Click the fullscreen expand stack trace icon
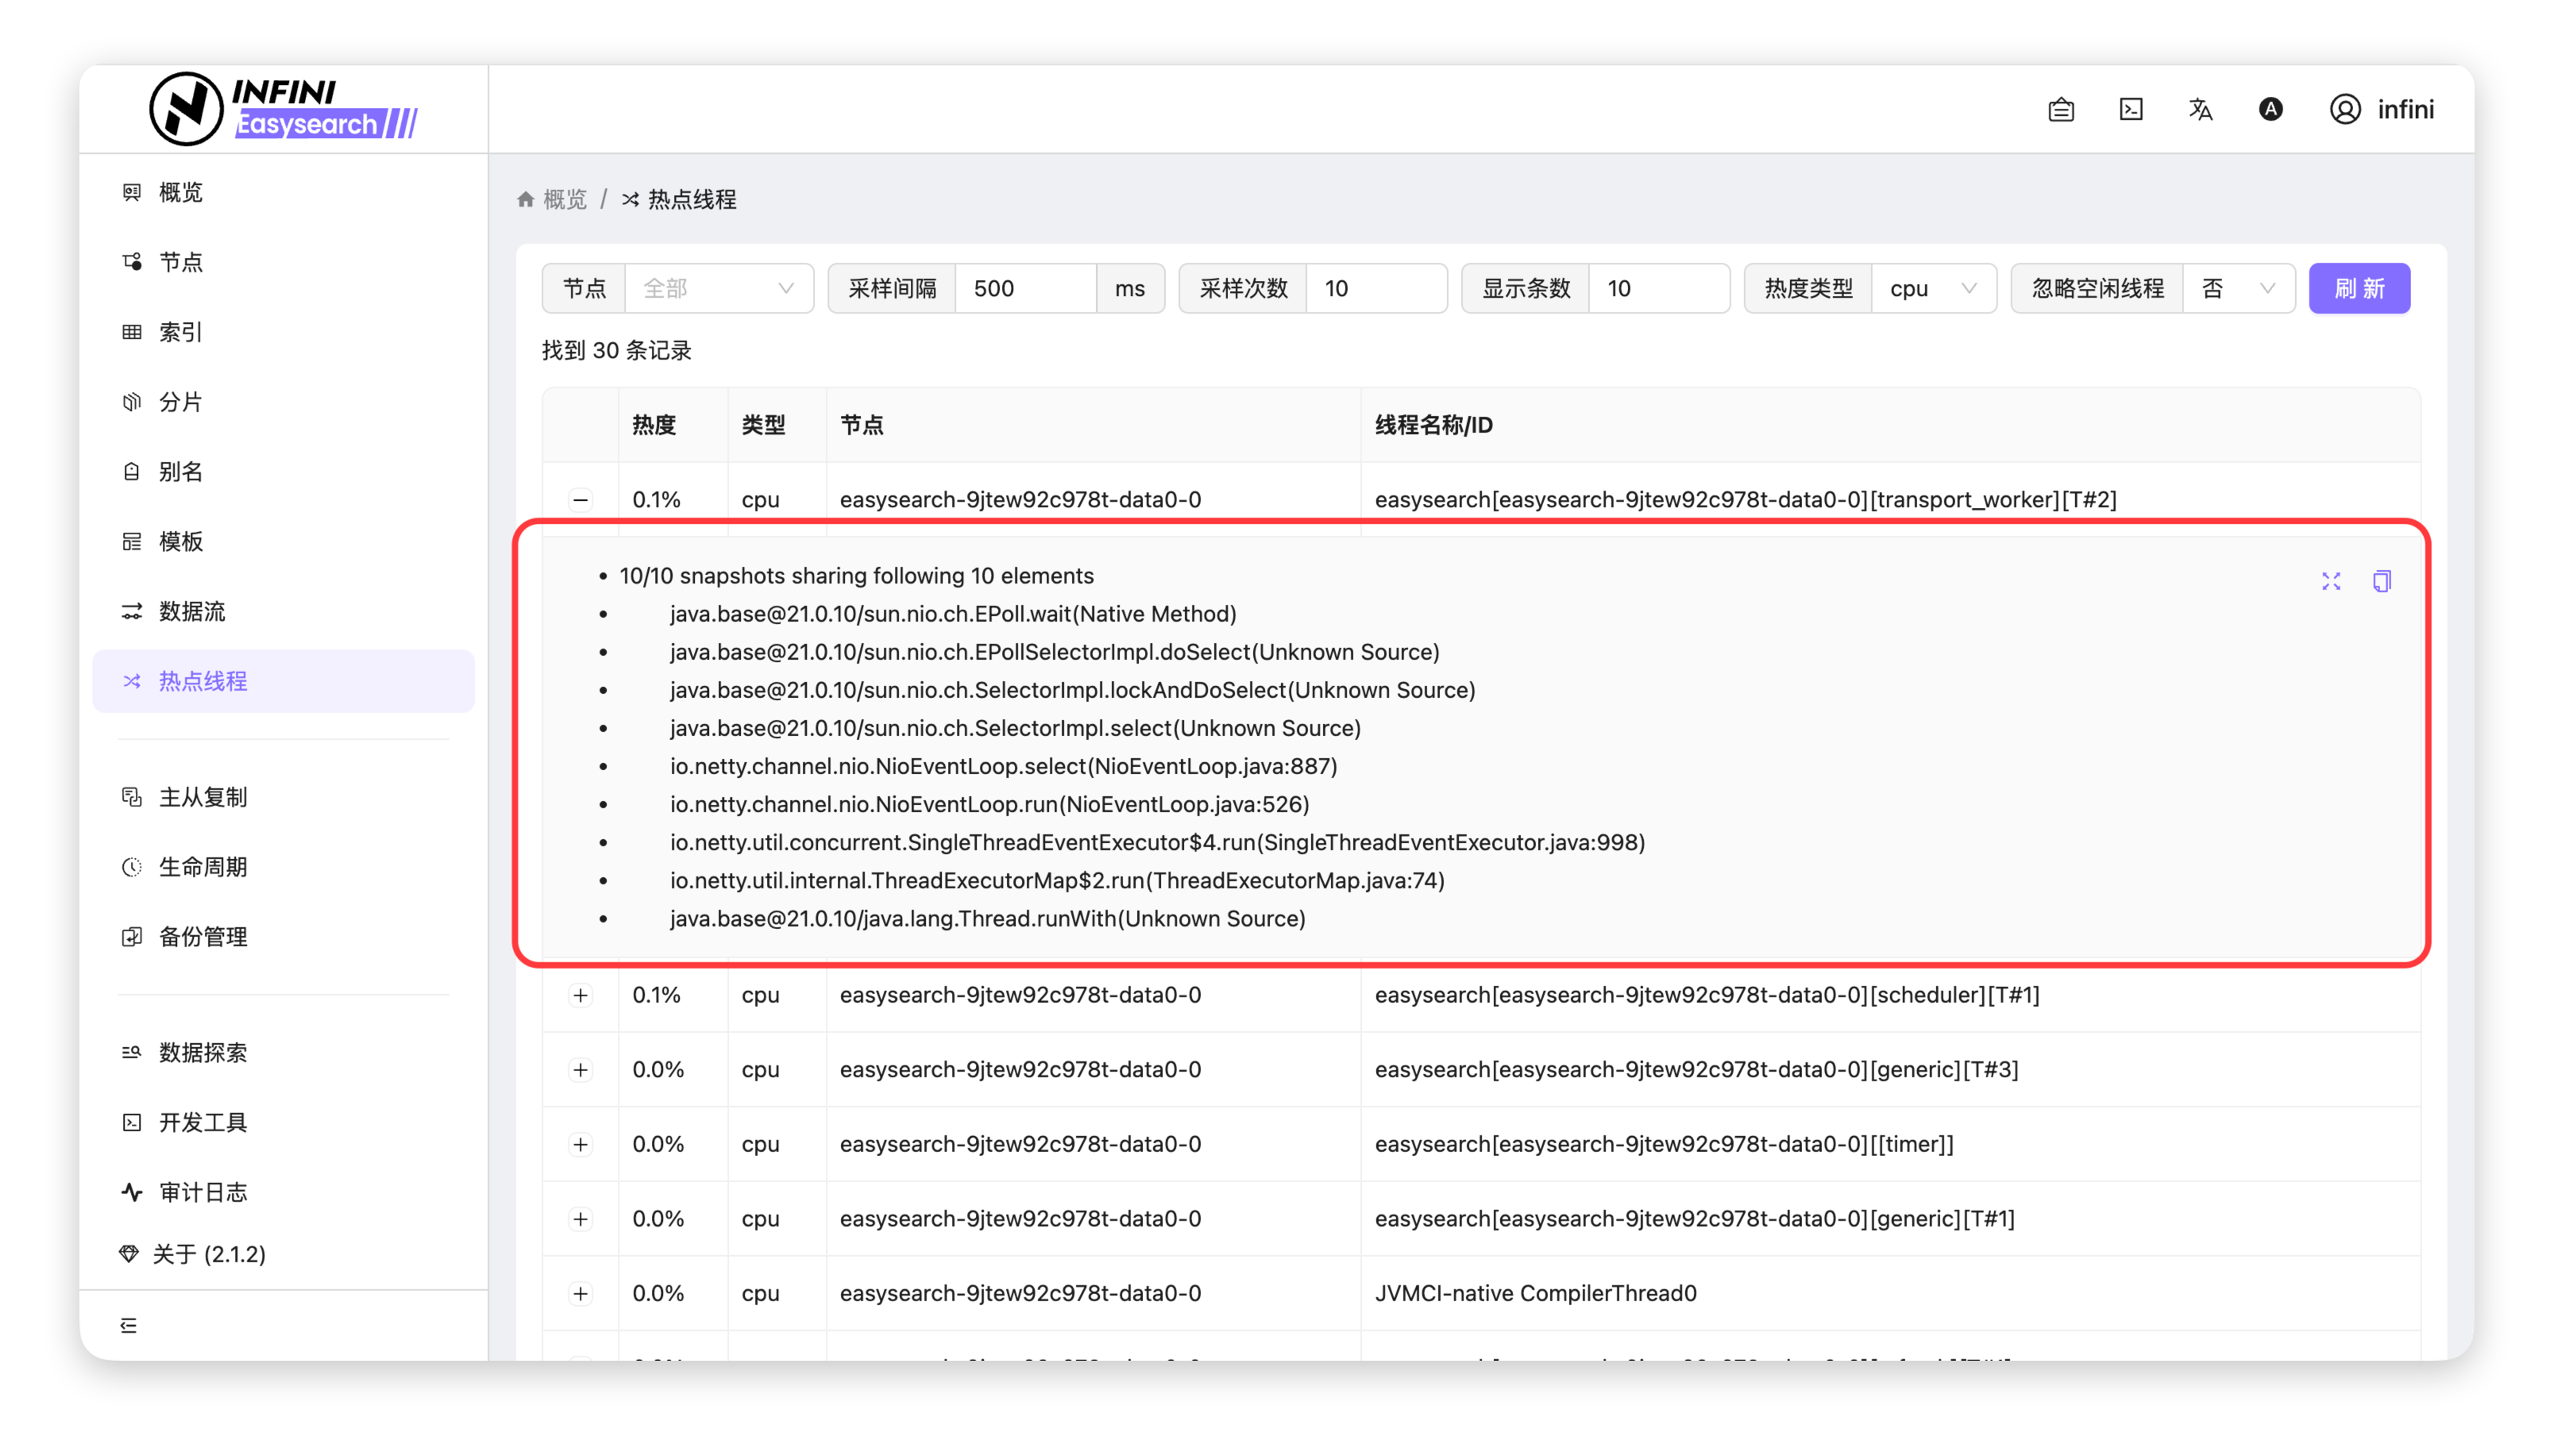Viewport: 2554px width, 1456px height. tap(2331, 581)
